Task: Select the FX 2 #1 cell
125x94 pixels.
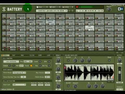Action: [70, 22]
